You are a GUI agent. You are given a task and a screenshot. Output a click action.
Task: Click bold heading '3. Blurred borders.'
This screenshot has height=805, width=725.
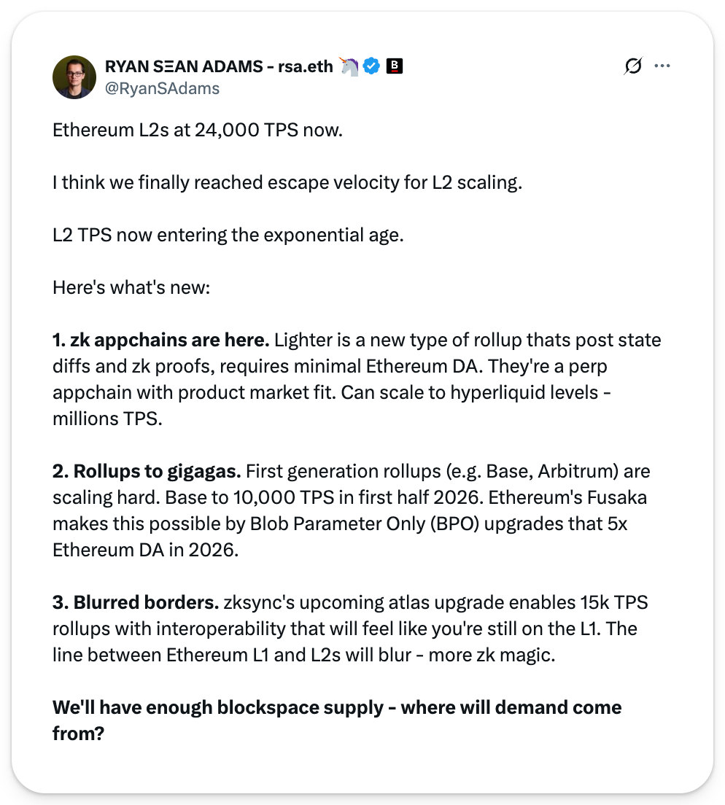tap(136, 602)
